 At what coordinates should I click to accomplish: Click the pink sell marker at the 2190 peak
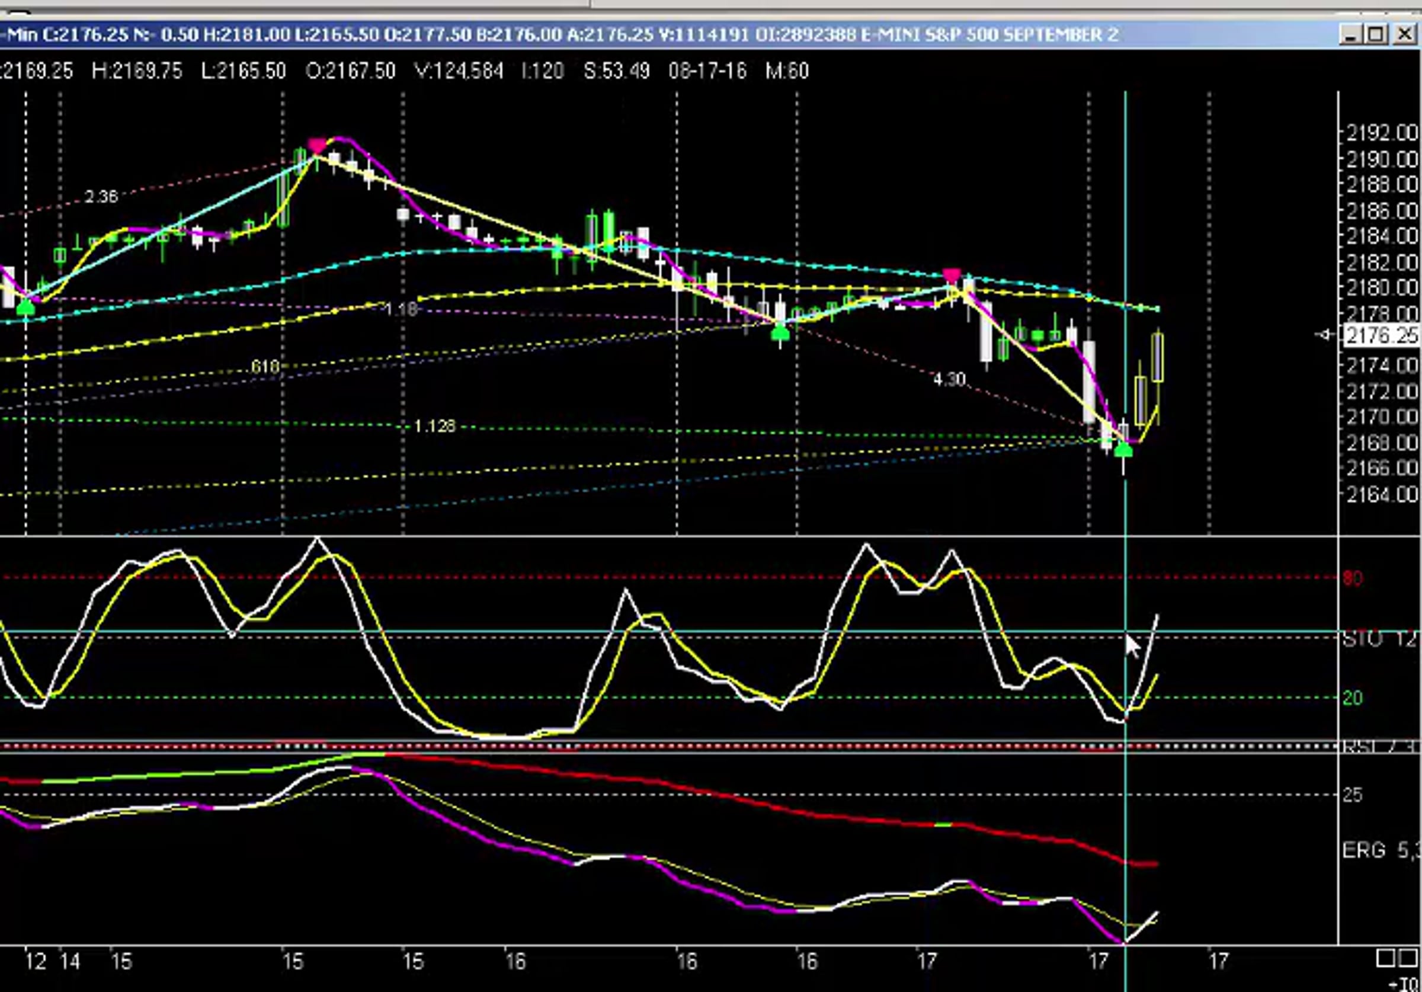click(x=317, y=146)
